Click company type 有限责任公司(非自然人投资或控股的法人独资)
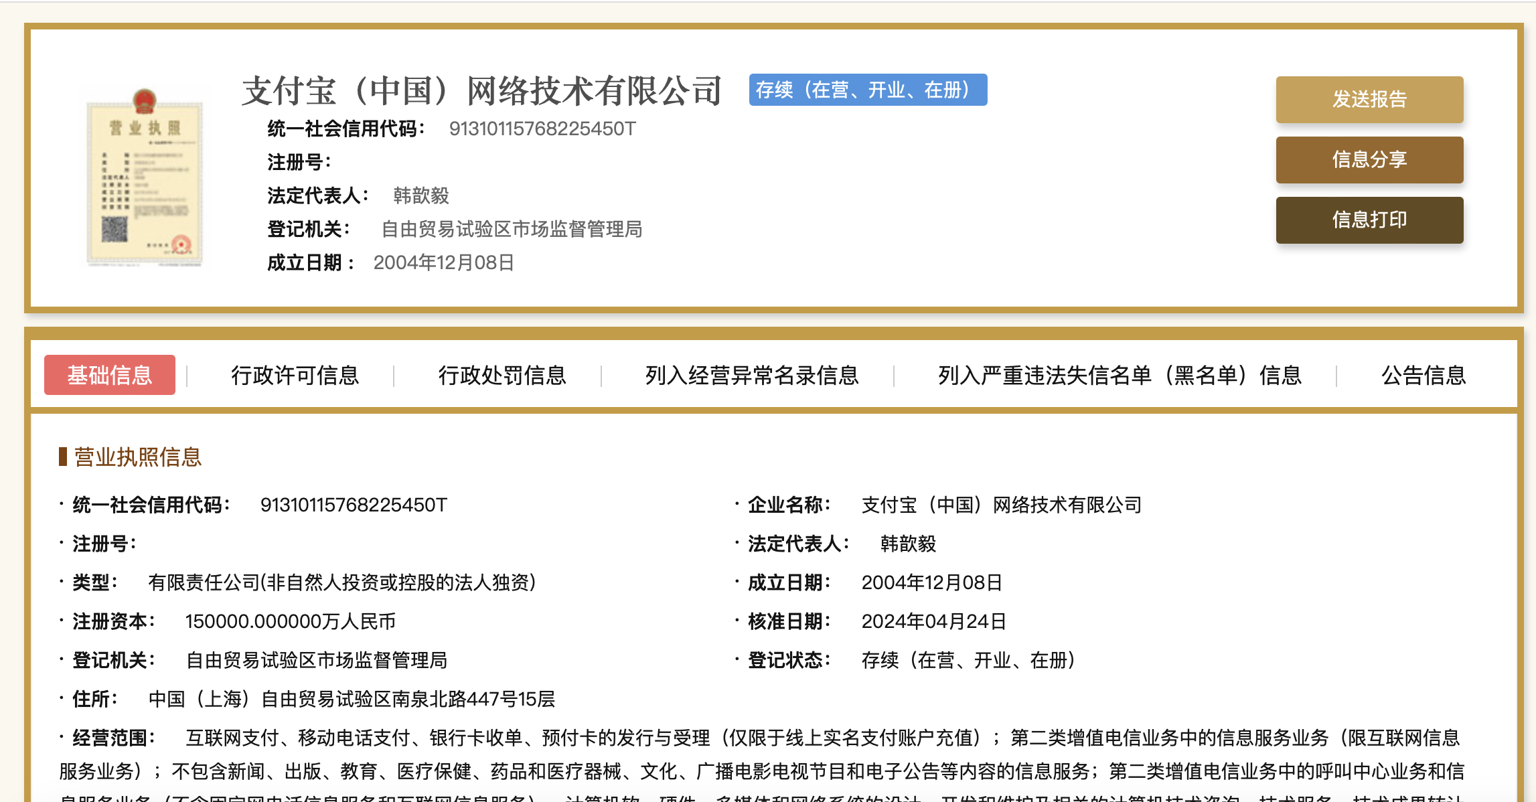This screenshot has height=802, width=1536. (x=342, y=582)
